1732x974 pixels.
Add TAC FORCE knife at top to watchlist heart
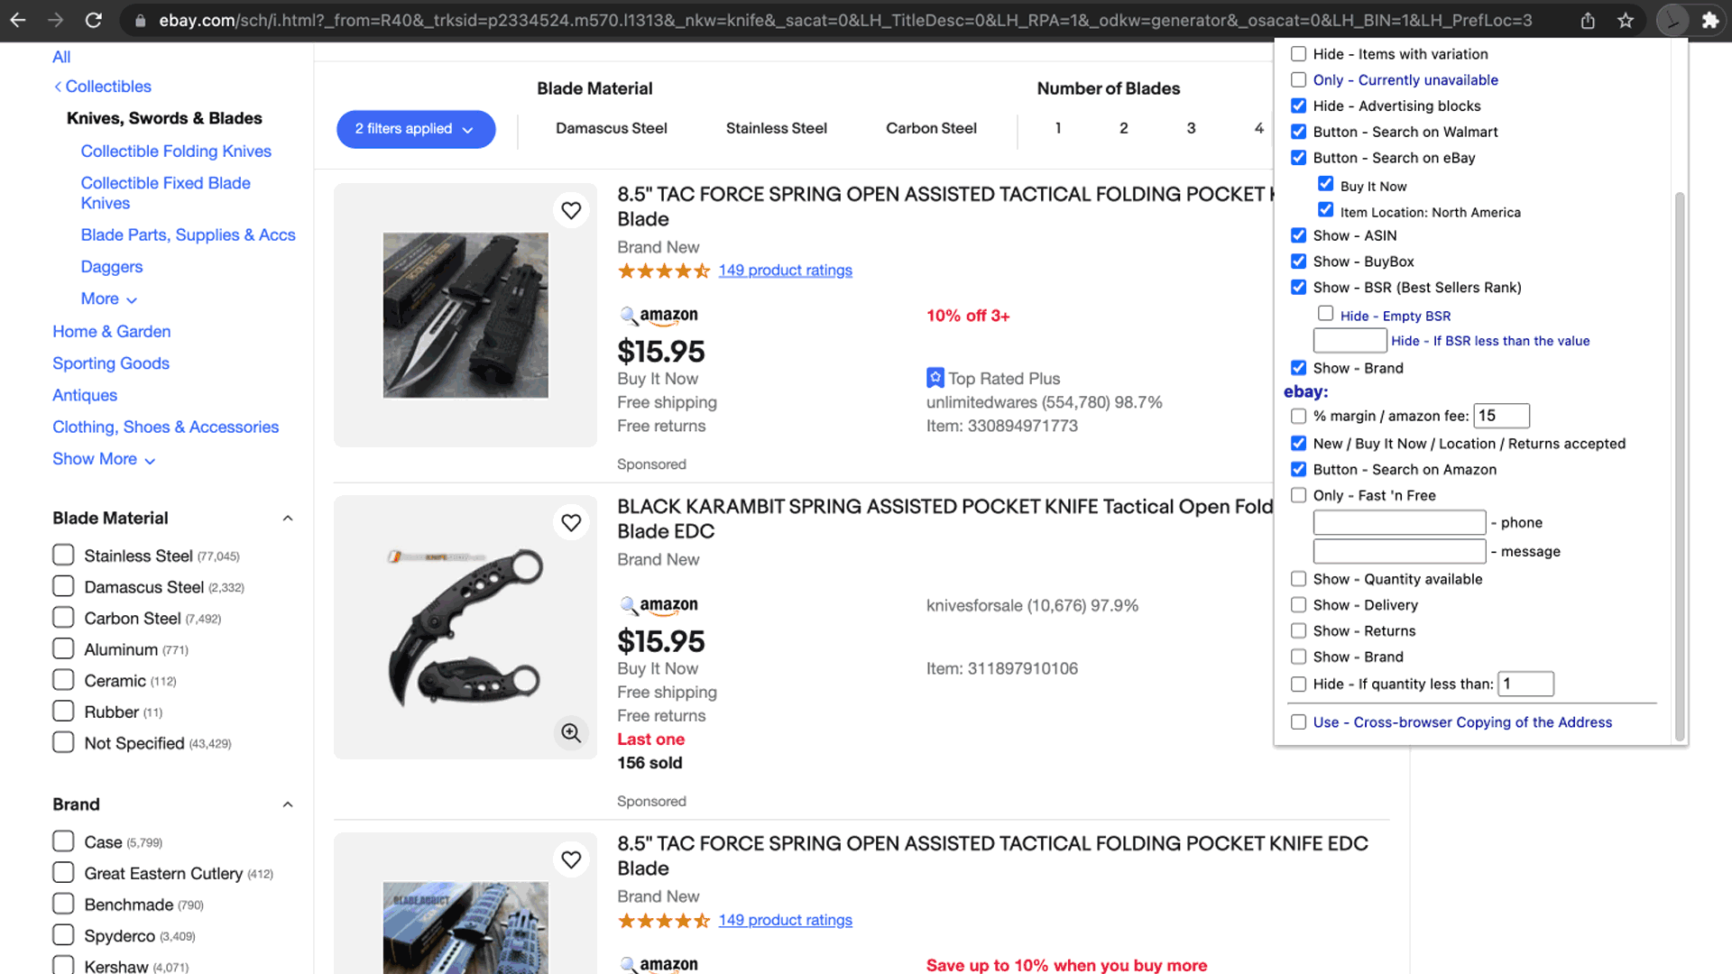pos(571,210)
